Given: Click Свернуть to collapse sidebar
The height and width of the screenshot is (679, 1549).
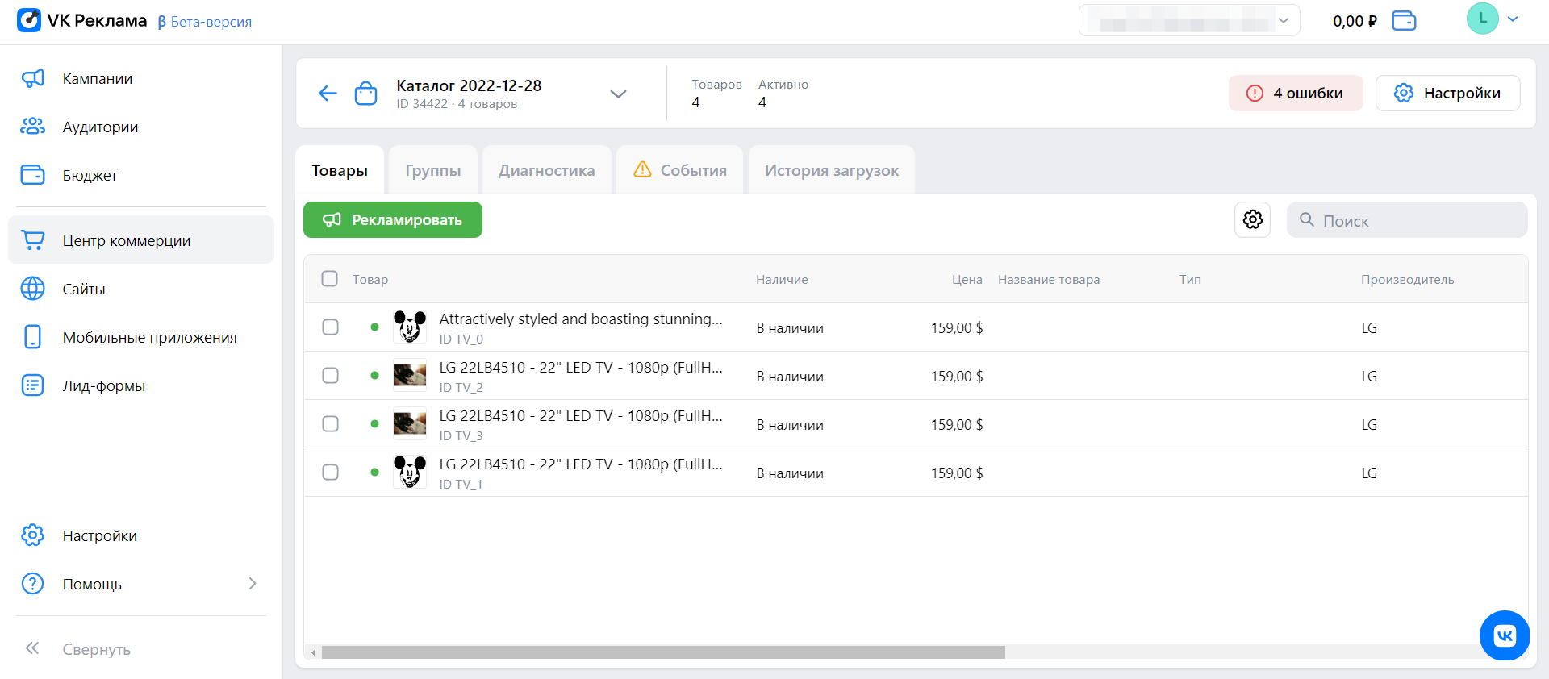Looking at the screenshot, I should [x=97, y=649].
